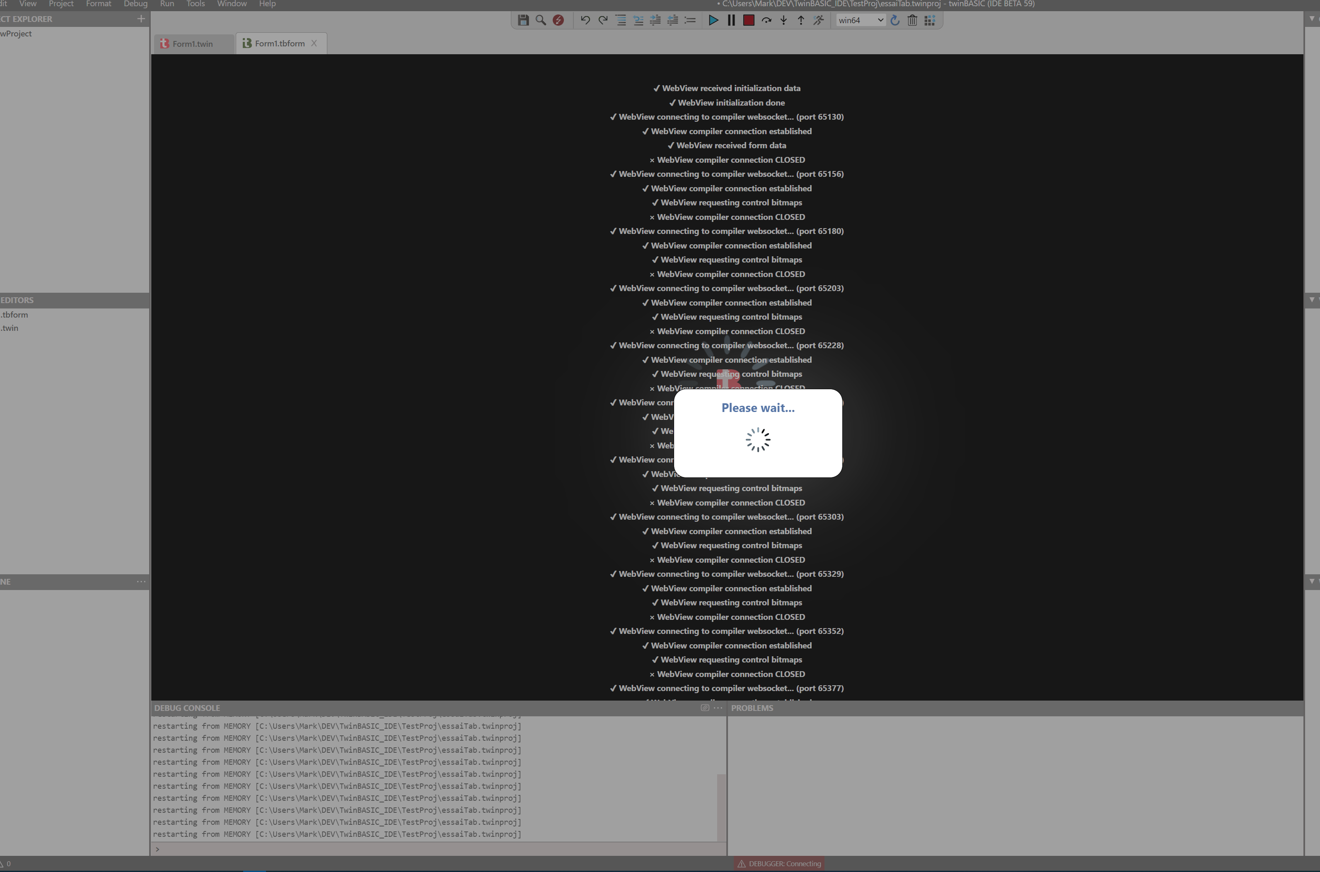Collapse the Project Explorer panel via its chevron

1312,18
